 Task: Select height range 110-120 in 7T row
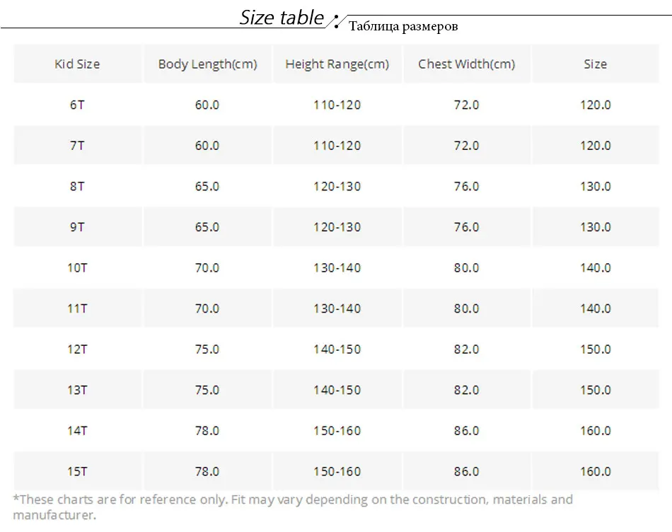337,145
